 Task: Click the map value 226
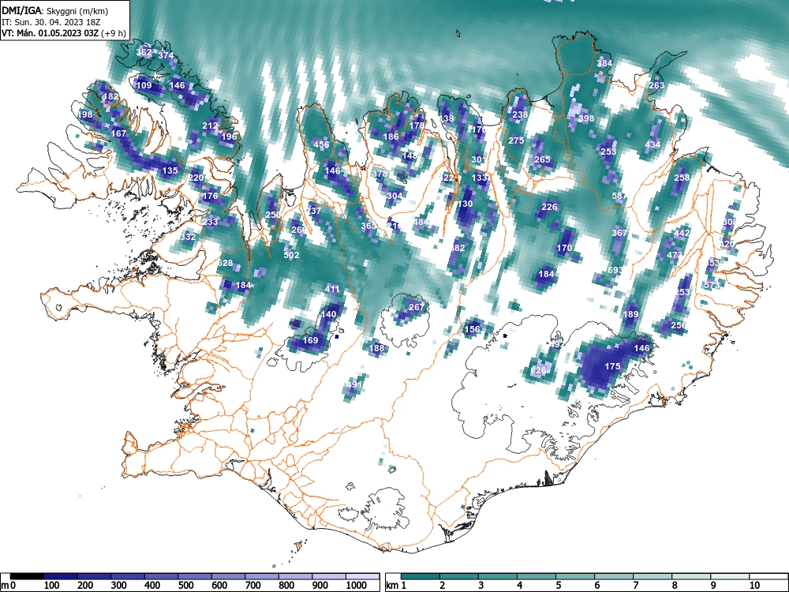(549, 207)
